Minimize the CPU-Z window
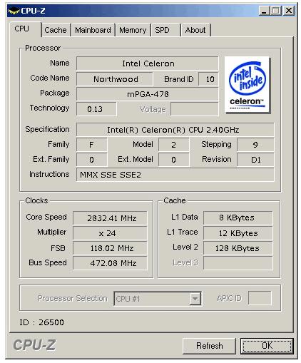Viewport: 301px width, 363px height. coord(264,11)
